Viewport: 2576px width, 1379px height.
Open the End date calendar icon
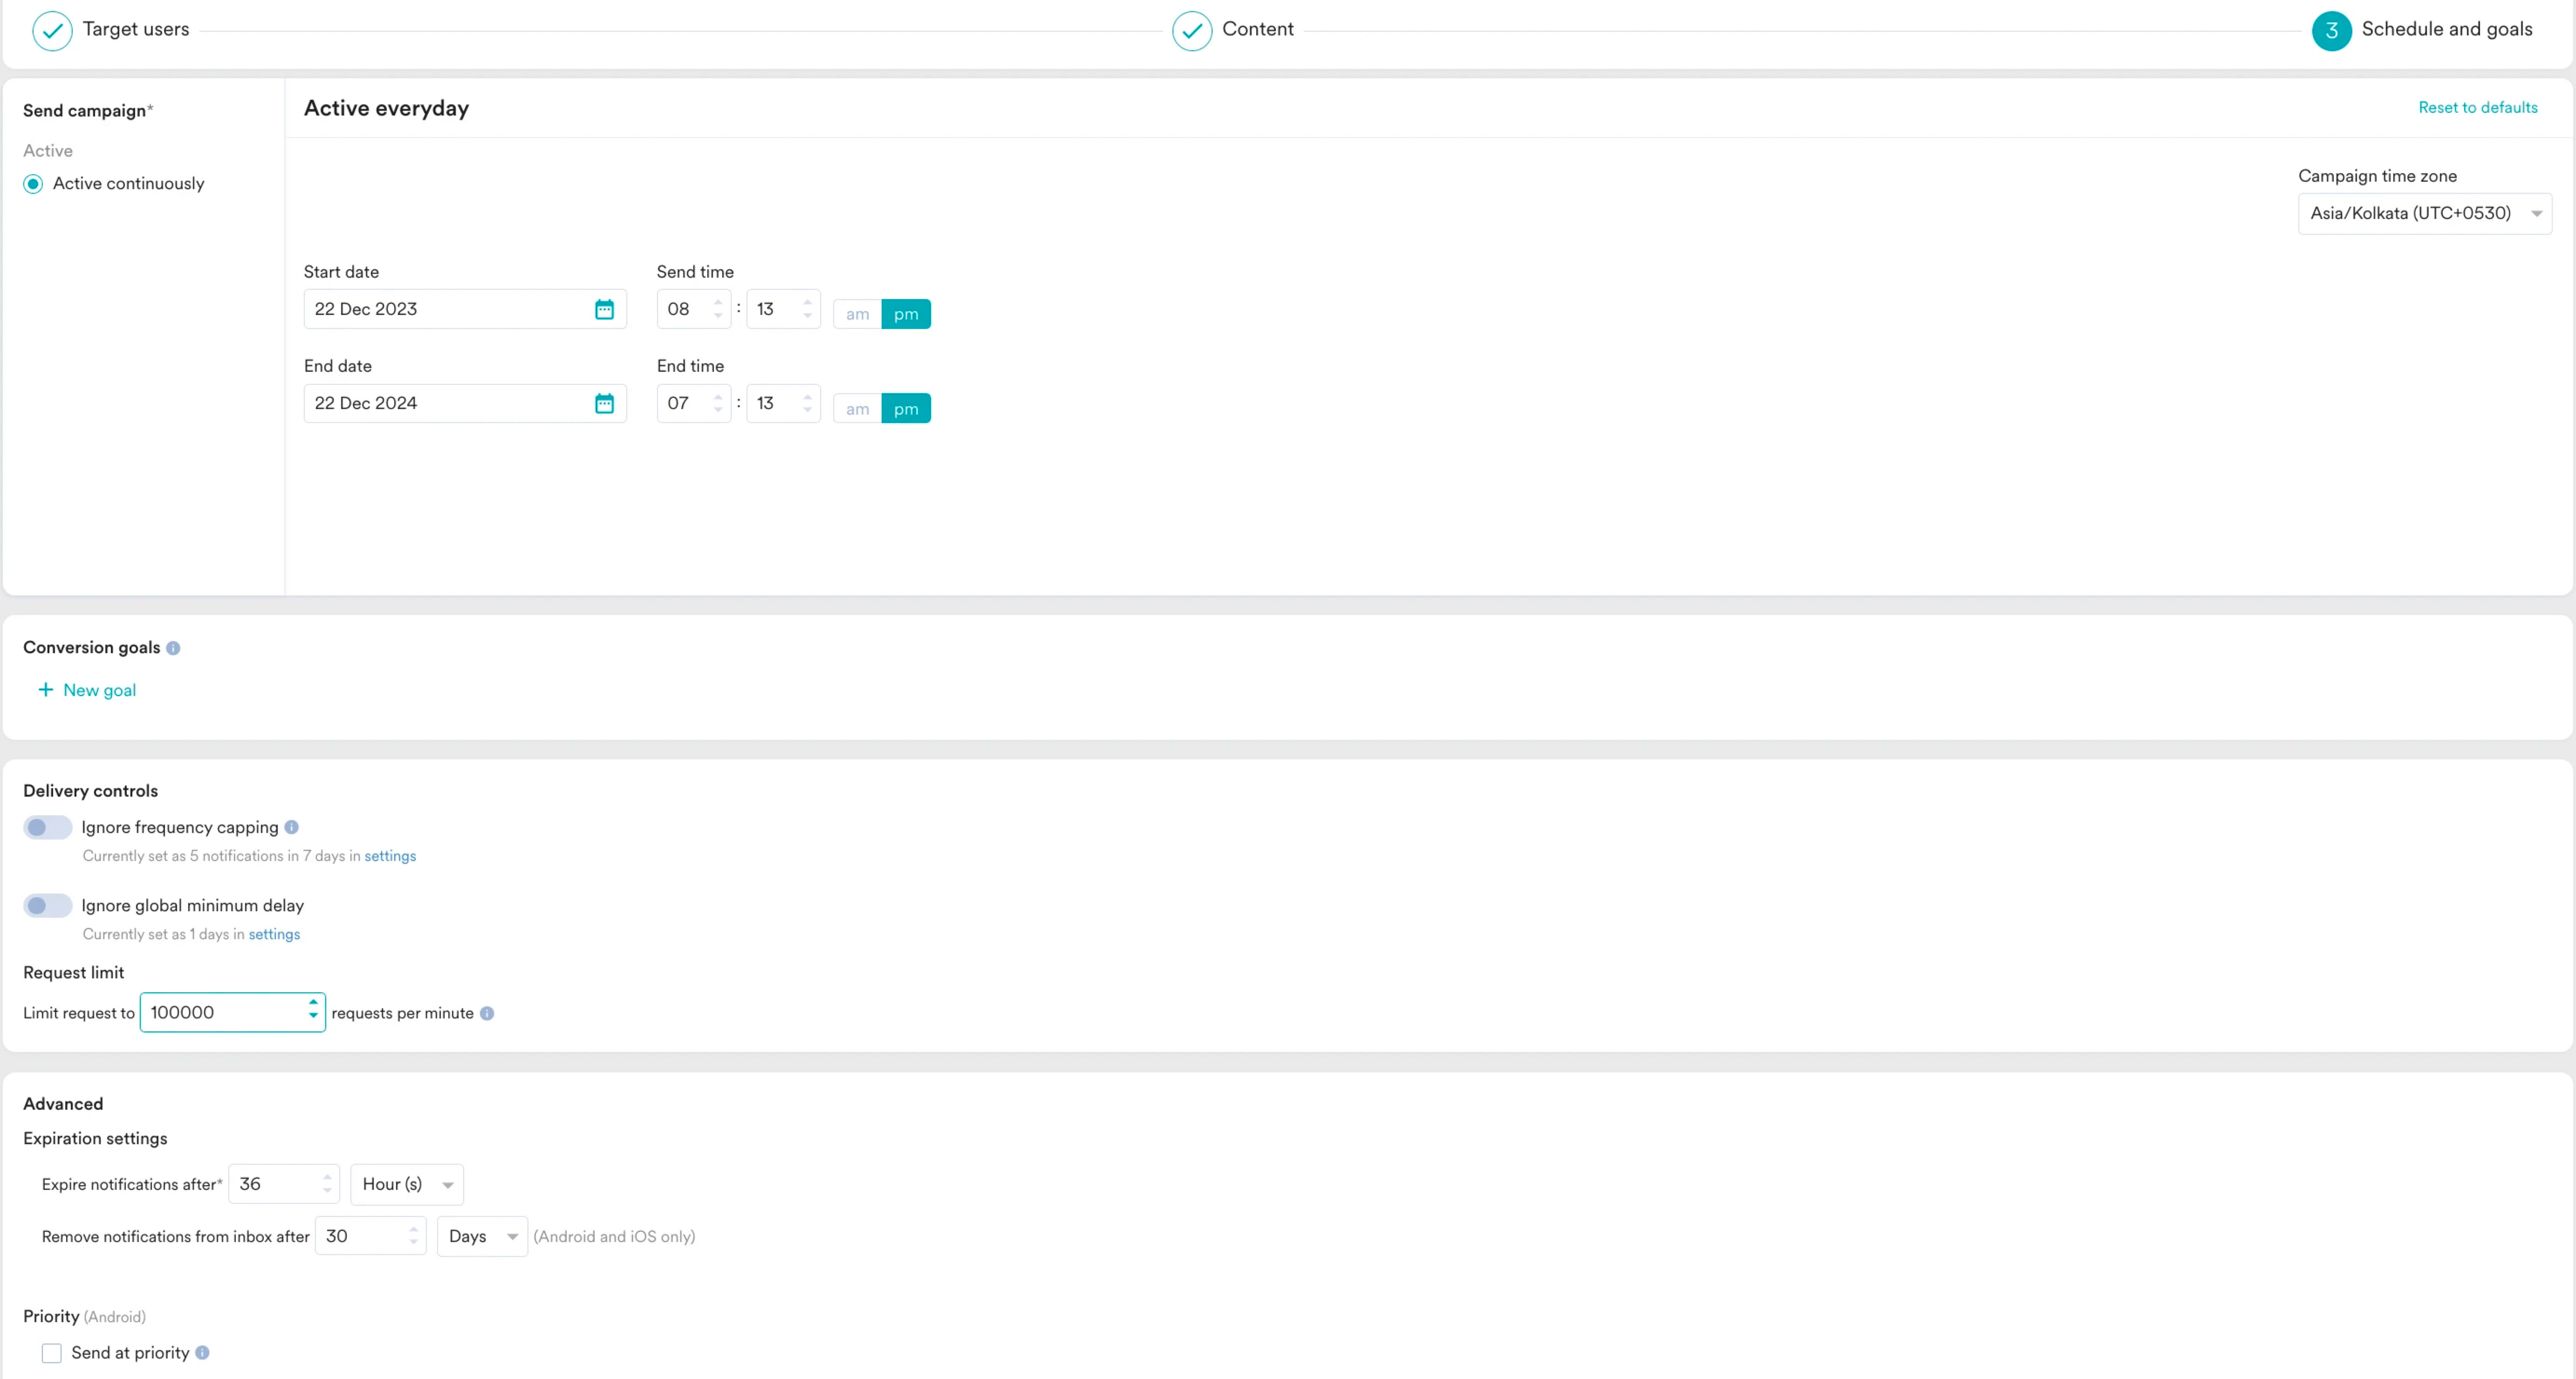coord(604,403)
